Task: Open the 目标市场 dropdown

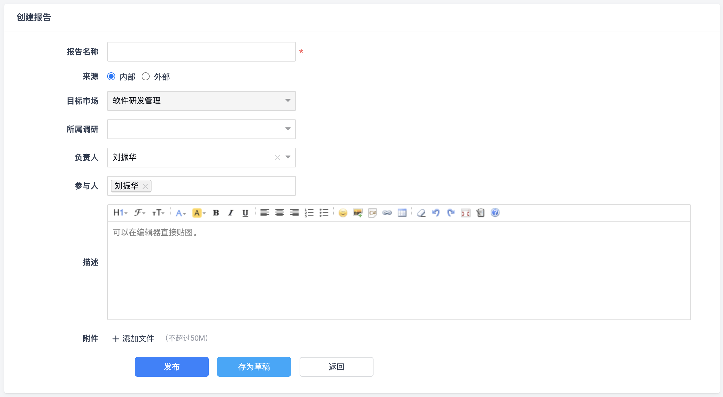Action: (x=288, y=101)
